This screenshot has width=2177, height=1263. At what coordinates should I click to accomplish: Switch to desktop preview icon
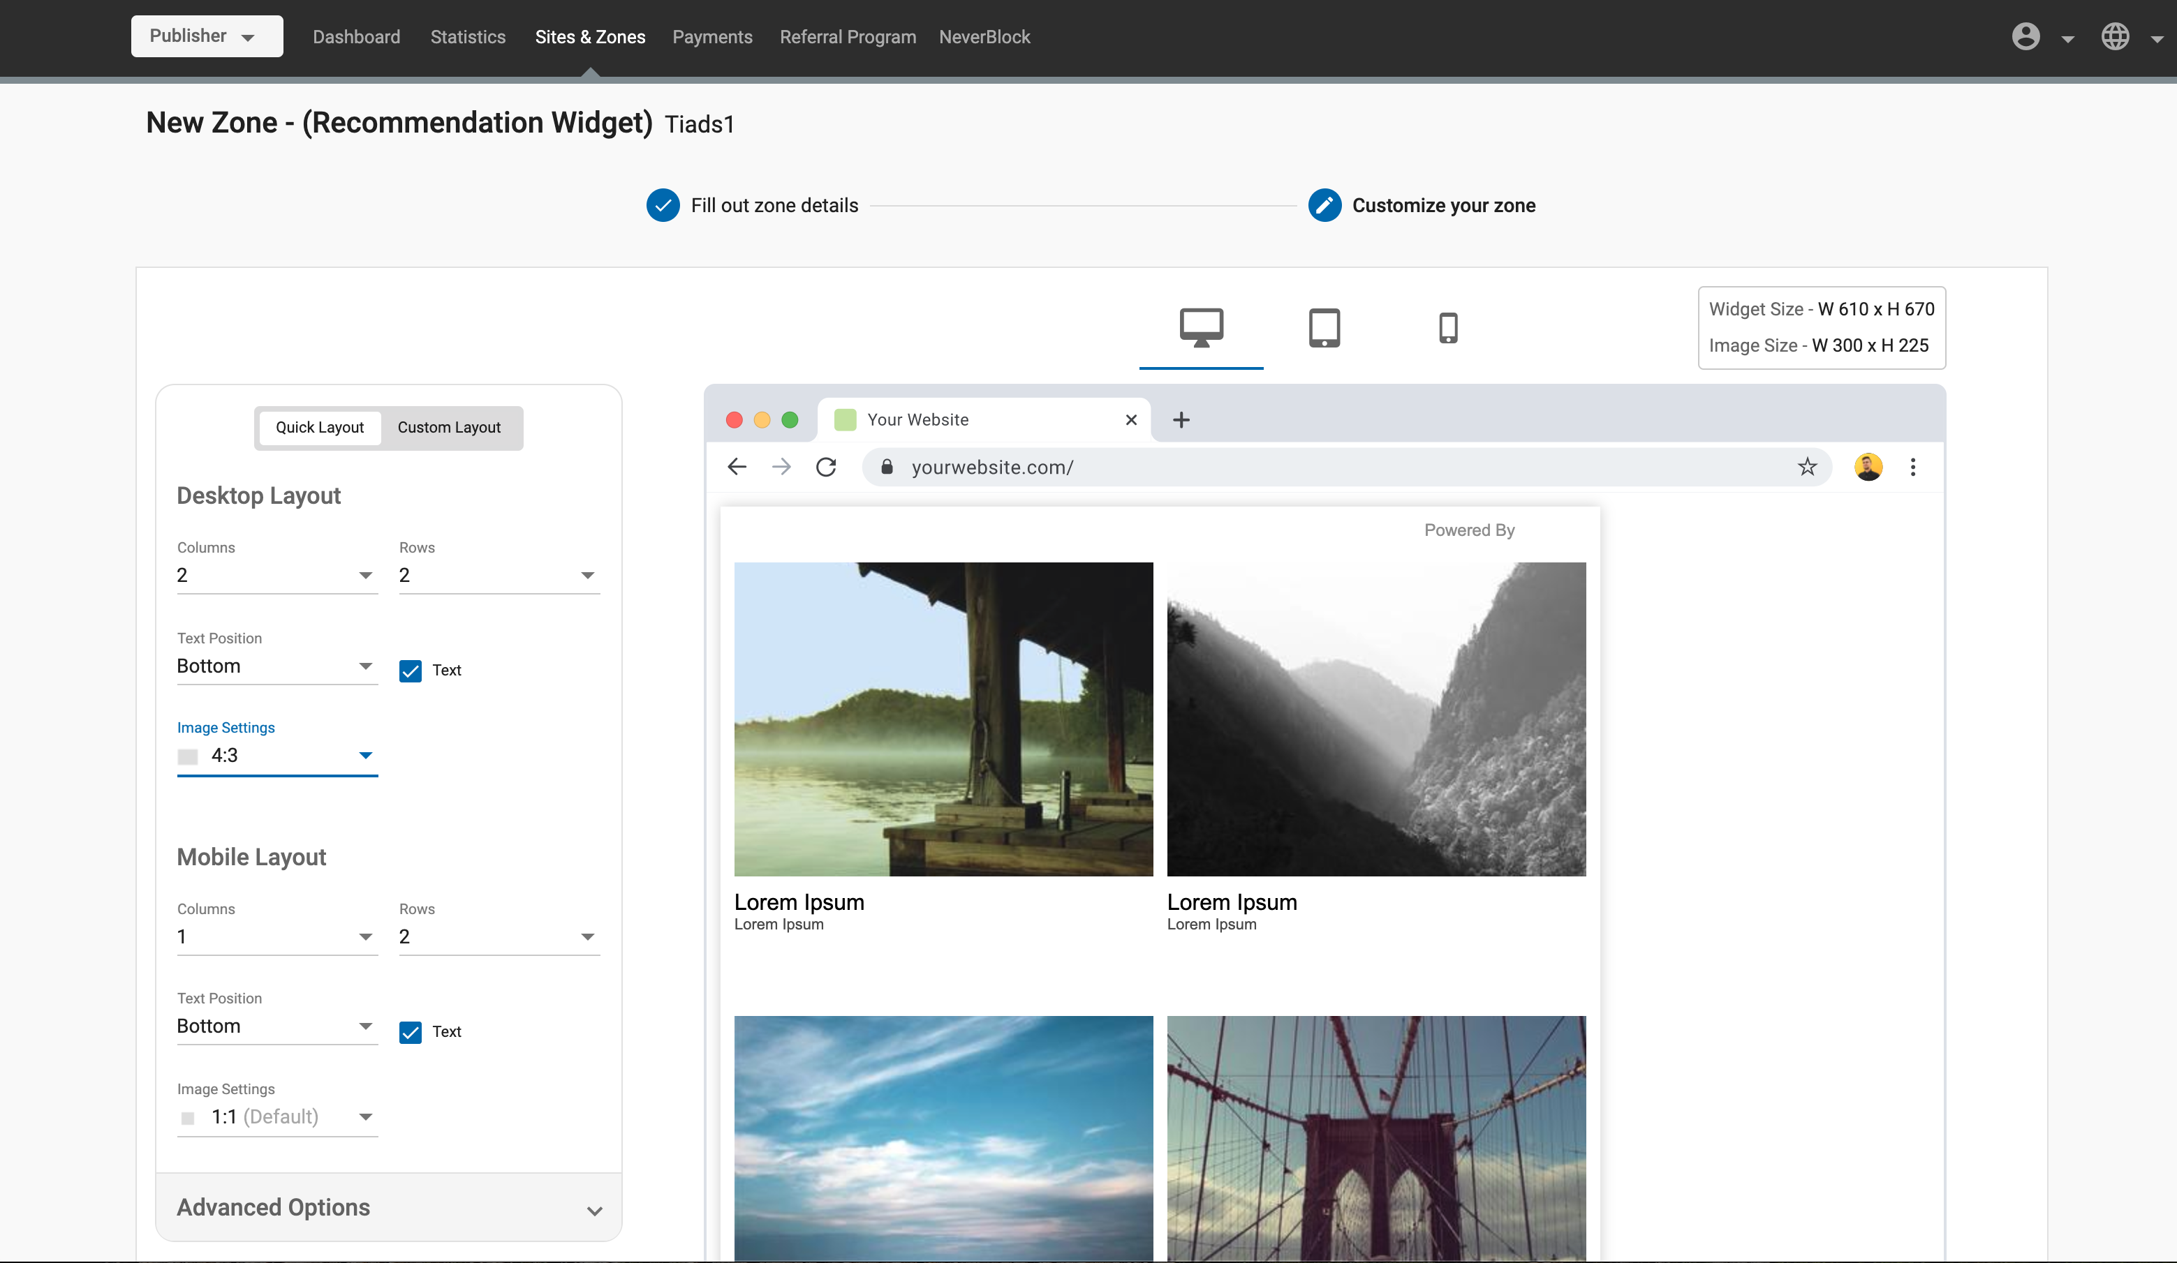point(1201,328)
